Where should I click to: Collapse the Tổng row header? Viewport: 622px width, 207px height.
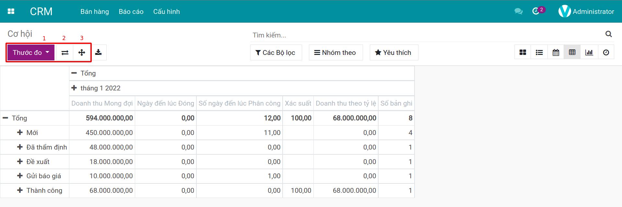coord(35,118)
